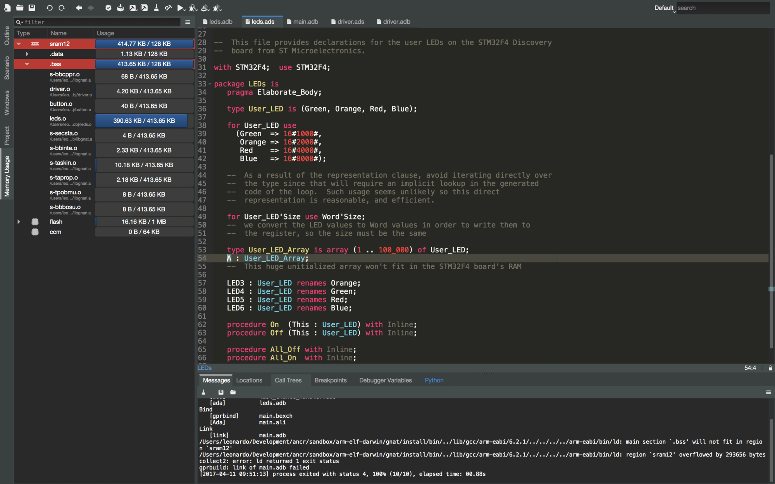Save the current file
This screenshot has height=484, width=775.
32,8
